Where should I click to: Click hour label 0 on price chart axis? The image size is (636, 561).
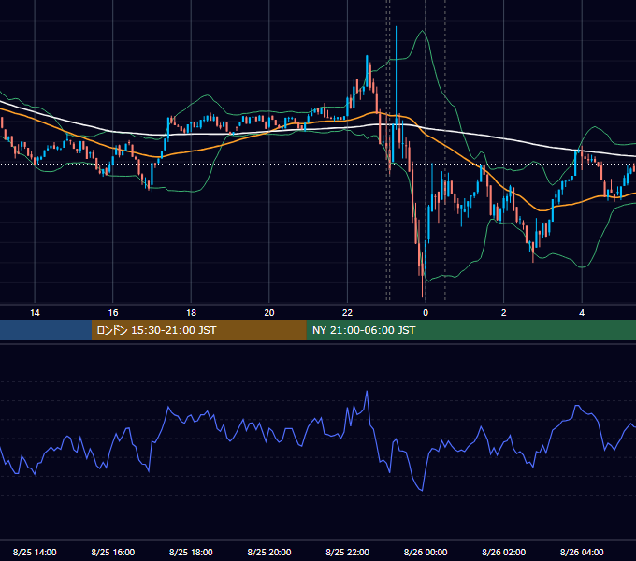click(x=426, y=313)
